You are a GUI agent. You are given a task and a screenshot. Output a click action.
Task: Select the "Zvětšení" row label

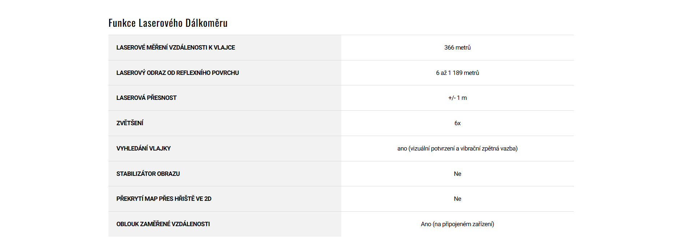(x=130, y=123)
